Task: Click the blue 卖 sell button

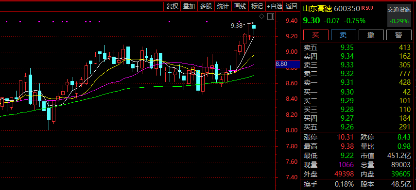Action: [344, 35]
